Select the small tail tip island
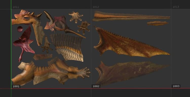This screenshot has height=97, width=190. point(158,23)
